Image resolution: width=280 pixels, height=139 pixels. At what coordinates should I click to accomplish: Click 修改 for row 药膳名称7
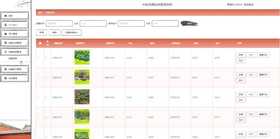[251, 75]
